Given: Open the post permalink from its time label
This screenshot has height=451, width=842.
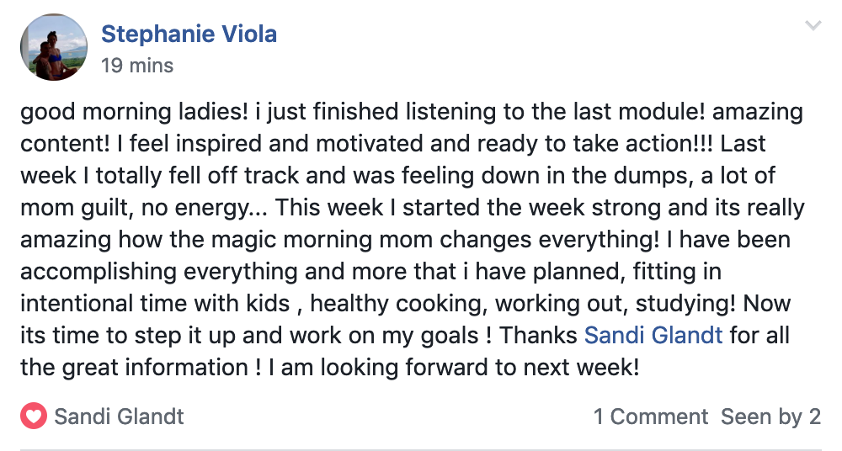Looking at the screenshot, I should coord(137,65).
